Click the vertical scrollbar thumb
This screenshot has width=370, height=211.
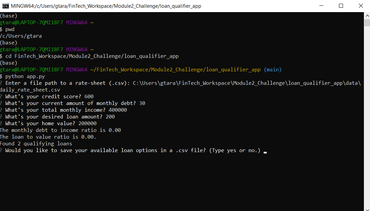click(x=367, y=23)
